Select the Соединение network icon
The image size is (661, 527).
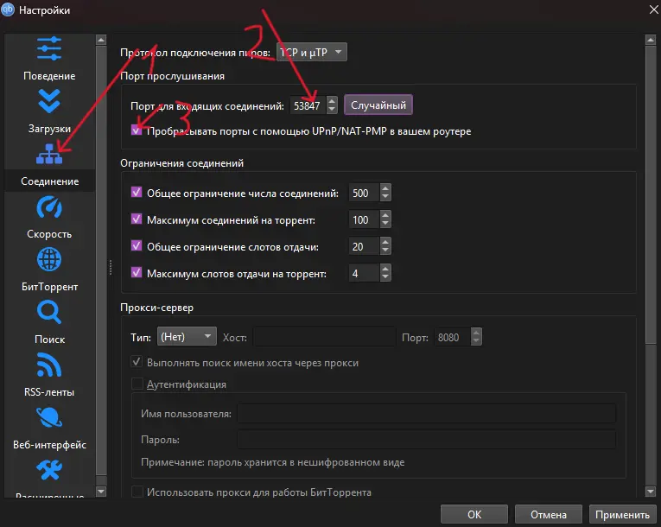pos(49,154)
